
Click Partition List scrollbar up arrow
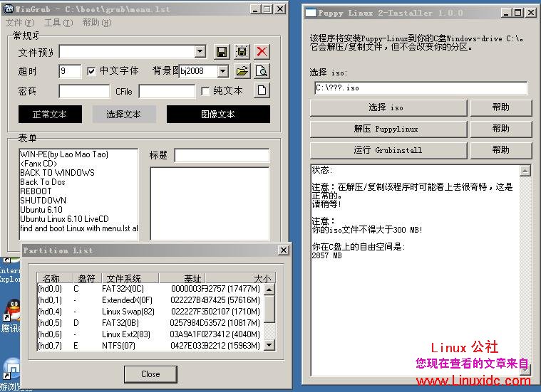pyautogui.click(x=269, y=290)
